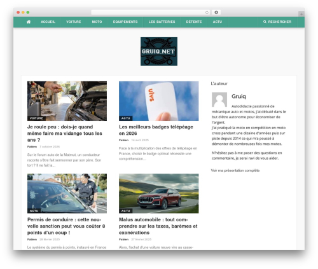The image size is (318, 269).
Task: Open the red Audi SUV article thumbnail
Action: (159, 193)
